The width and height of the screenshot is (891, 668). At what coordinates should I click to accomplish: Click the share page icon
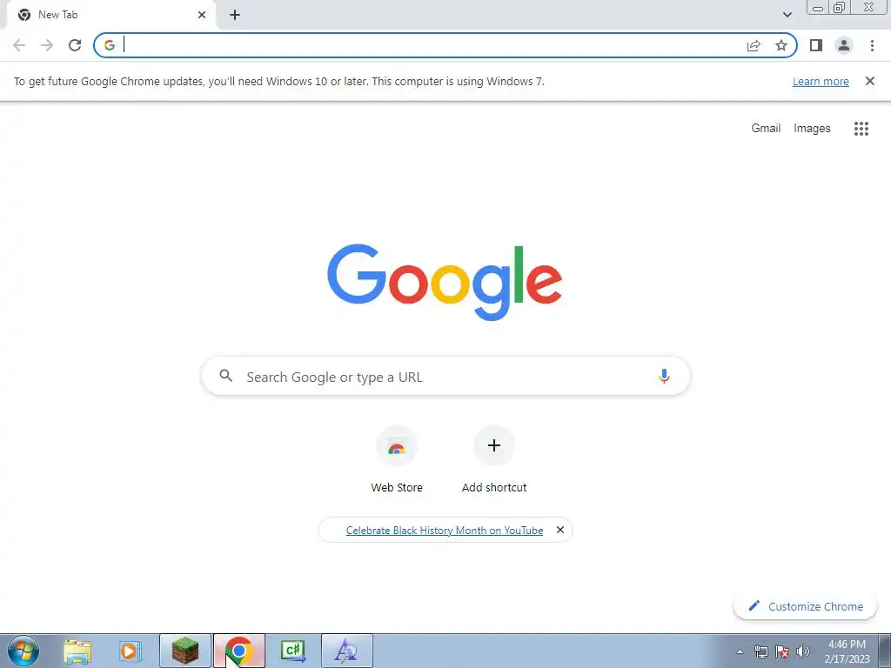tap(754, 45)
